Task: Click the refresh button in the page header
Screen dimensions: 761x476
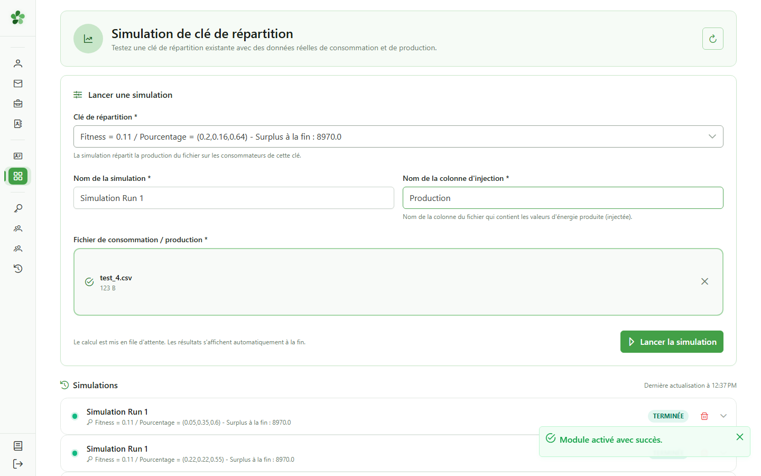Action: click(x=713, y=39)
